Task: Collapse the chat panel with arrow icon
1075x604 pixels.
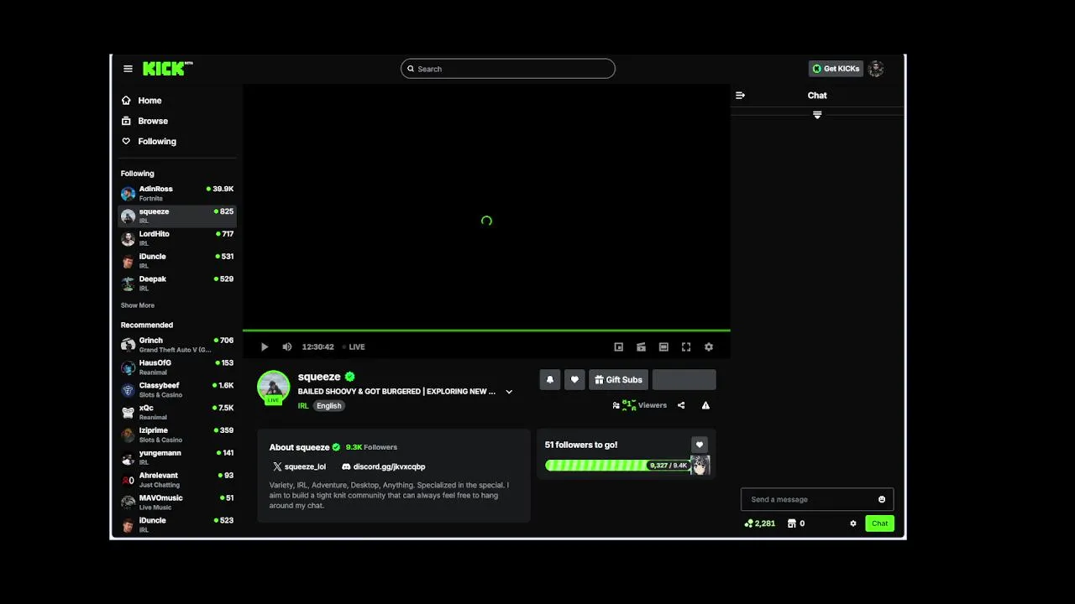Action: click(x=740, y=96)
